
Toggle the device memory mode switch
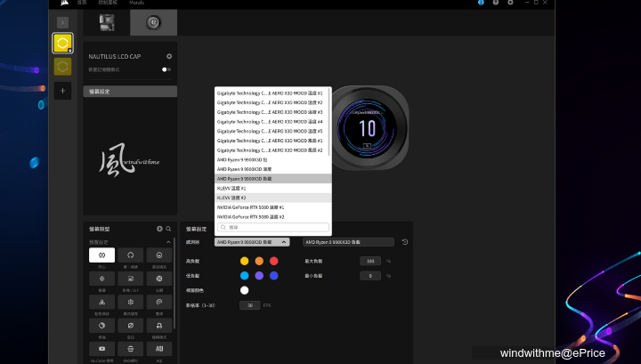(166, 69)
